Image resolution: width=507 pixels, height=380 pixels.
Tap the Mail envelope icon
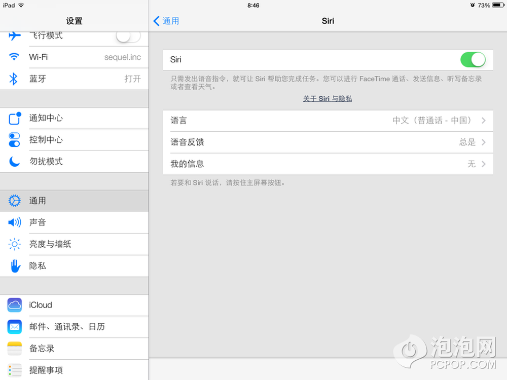pyautogui.click(x=15, y=327)
